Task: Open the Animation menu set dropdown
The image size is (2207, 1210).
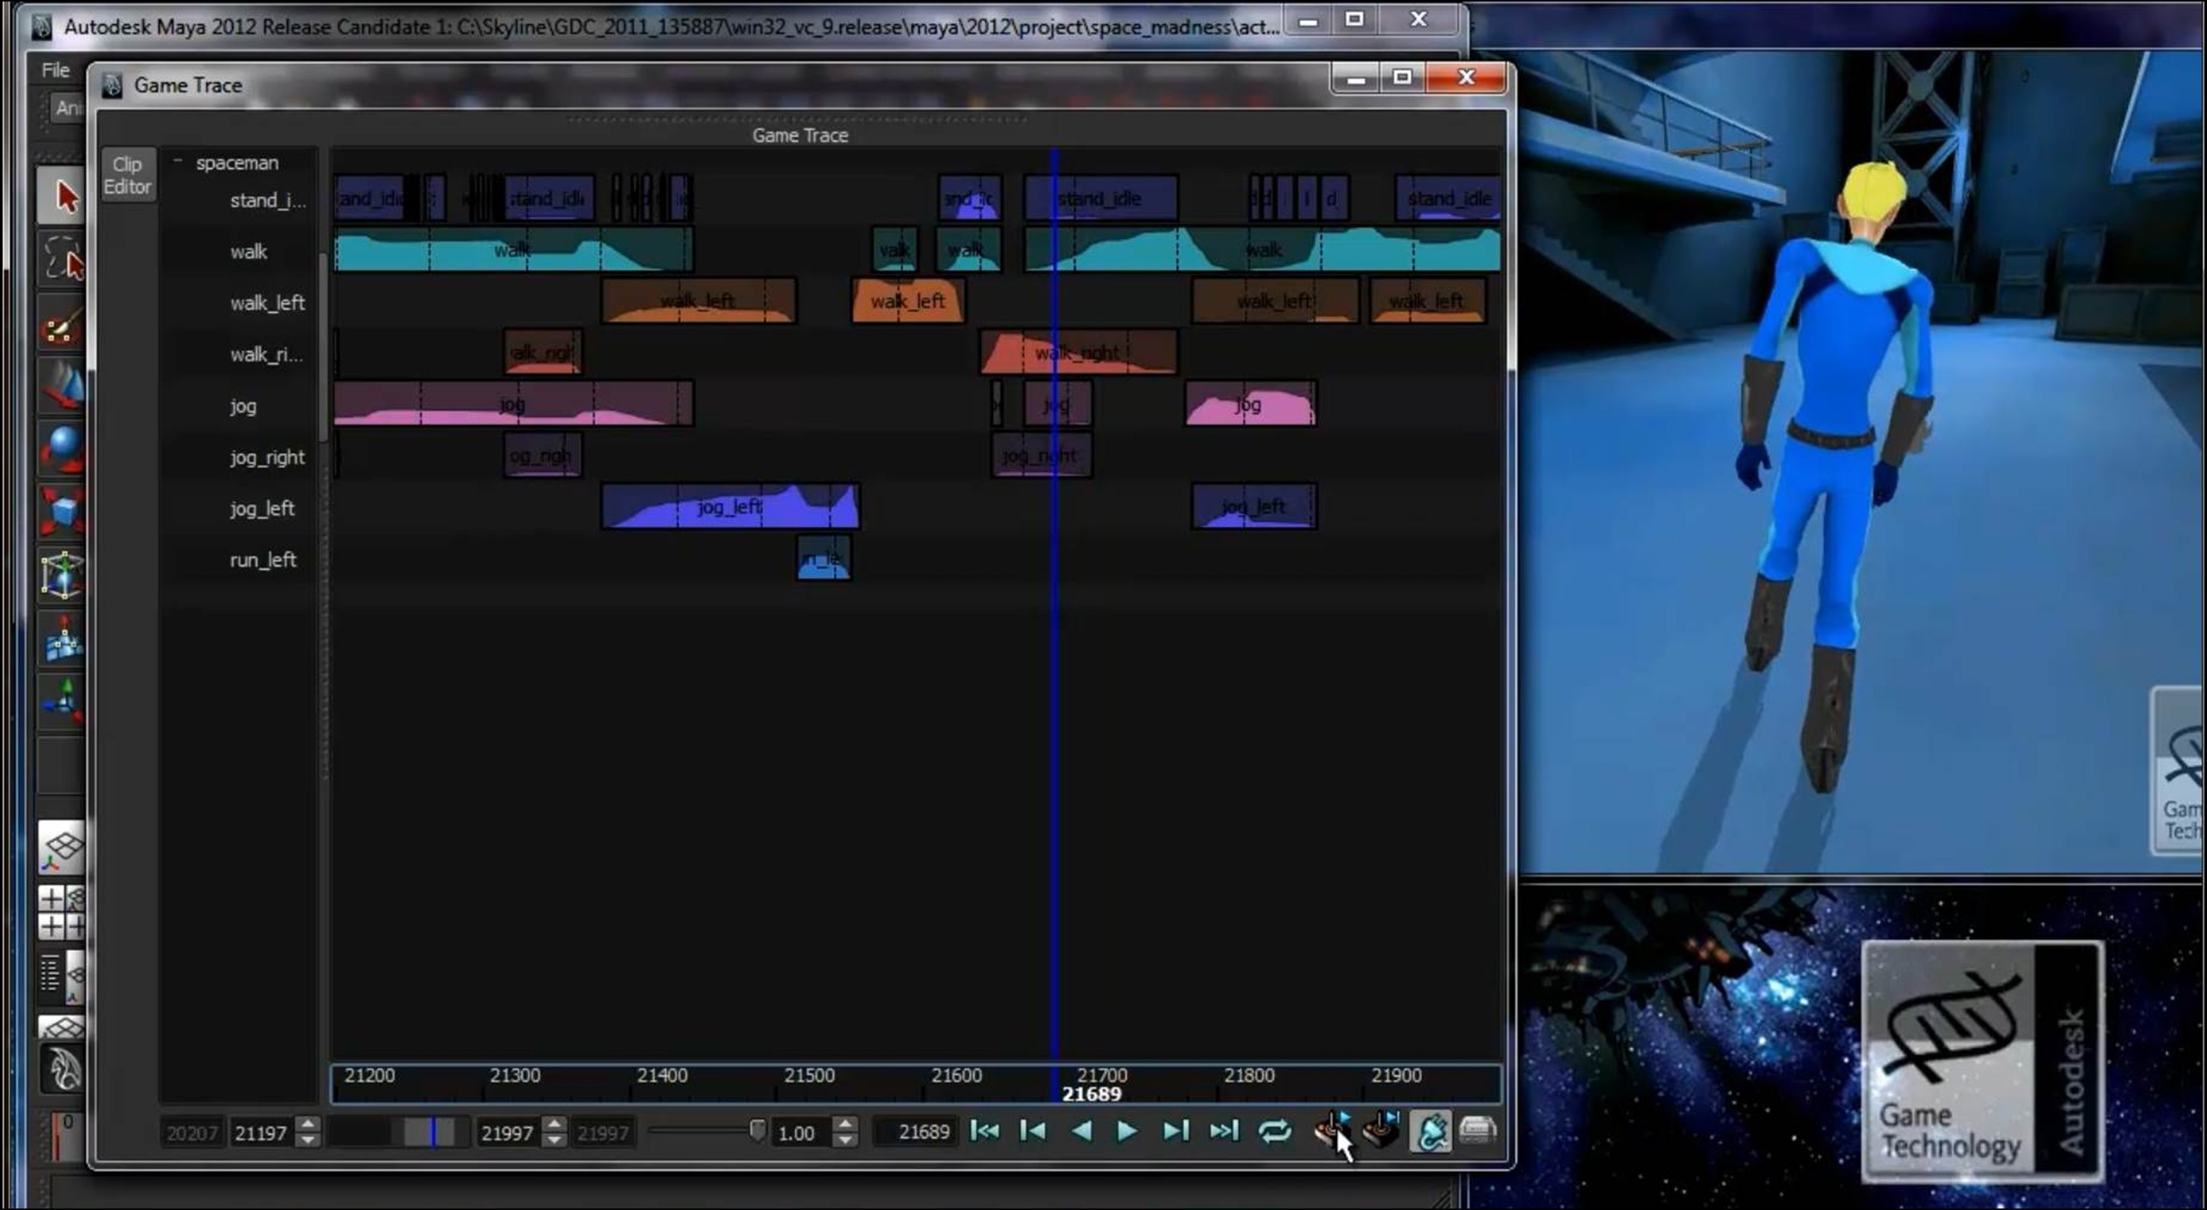Action: point(67,108)
